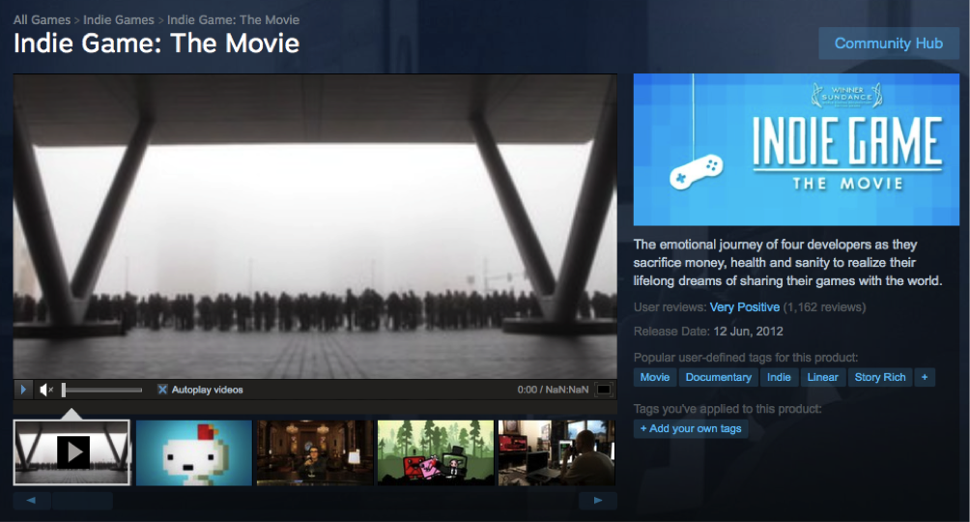Open the Very Positive user reviews link
The image size is (970, 522).
click(744, 307)
